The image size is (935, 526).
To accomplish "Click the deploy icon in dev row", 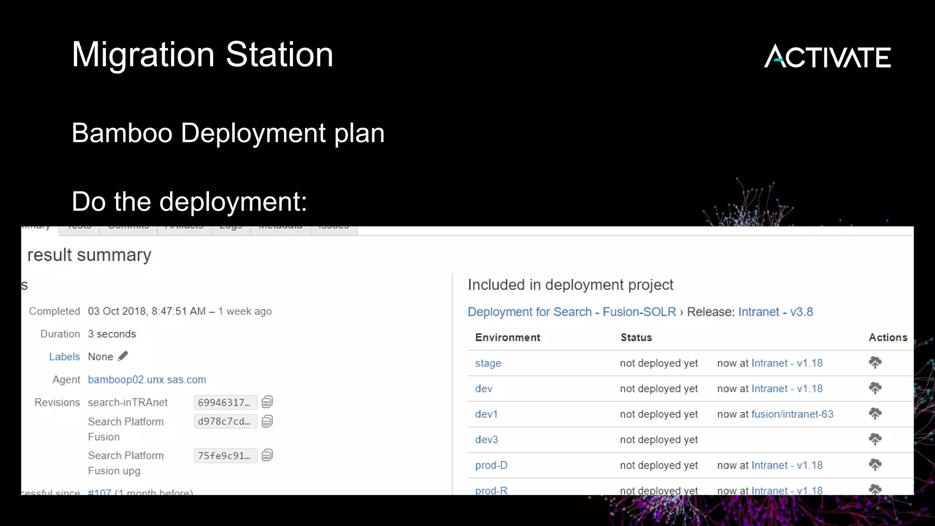I will coord(875,388).
